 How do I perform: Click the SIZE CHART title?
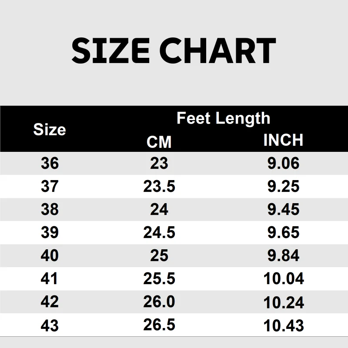click(174, 51)
